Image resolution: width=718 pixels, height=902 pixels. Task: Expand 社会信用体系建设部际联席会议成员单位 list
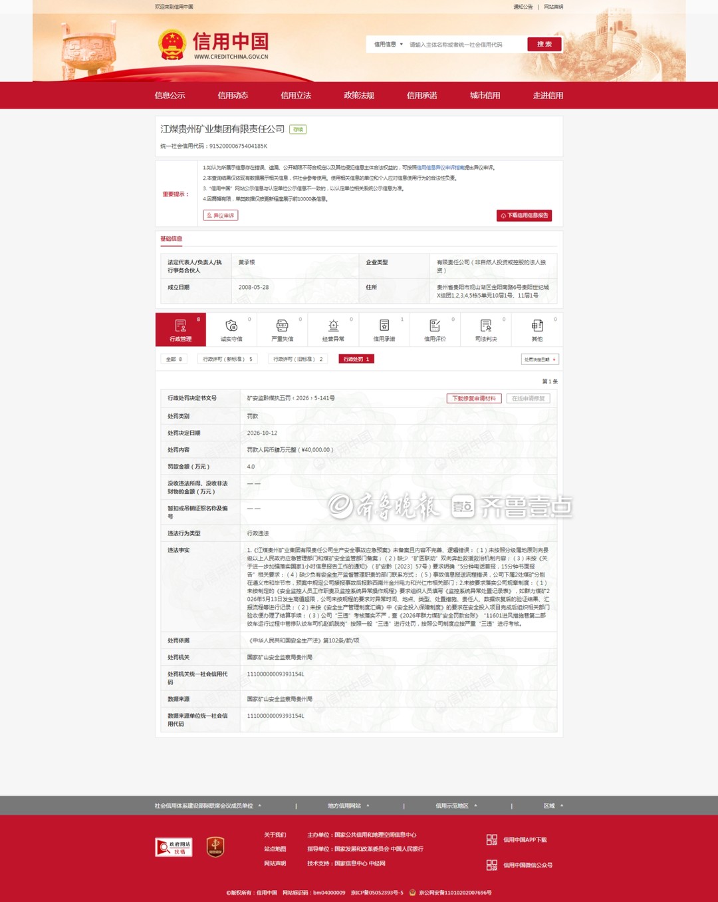coord(208,806)
